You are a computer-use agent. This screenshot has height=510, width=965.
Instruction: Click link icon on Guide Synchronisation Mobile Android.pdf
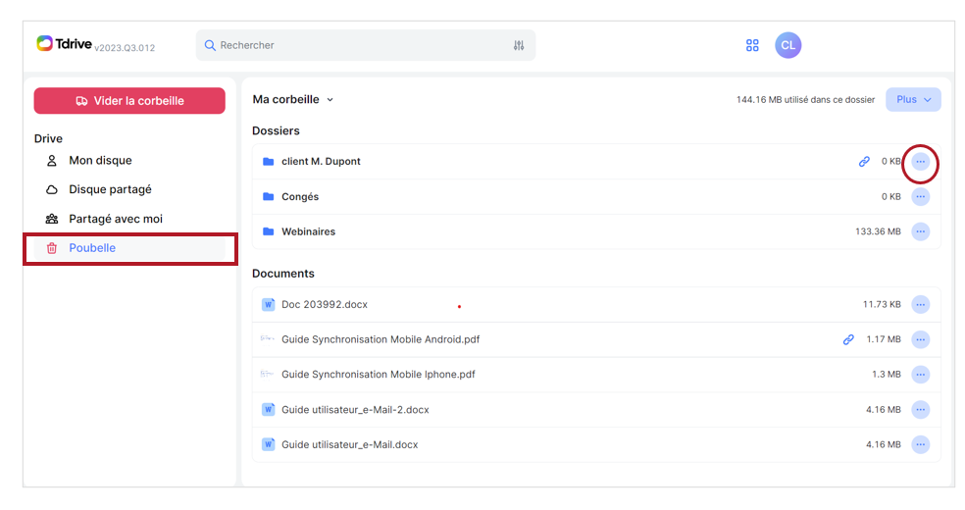coord(848,339)
